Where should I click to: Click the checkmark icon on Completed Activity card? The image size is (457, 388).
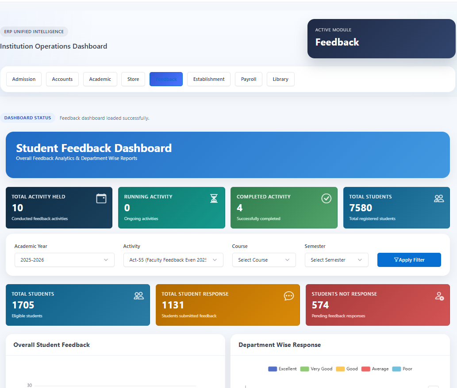pyautogui.click(x=326, y=198)
